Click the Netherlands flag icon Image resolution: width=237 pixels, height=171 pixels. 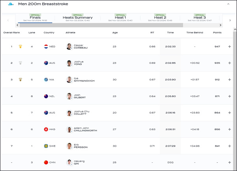(46, 46)
